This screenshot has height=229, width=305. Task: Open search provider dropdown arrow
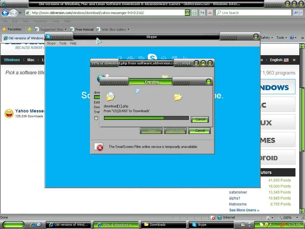click(301, 13)
